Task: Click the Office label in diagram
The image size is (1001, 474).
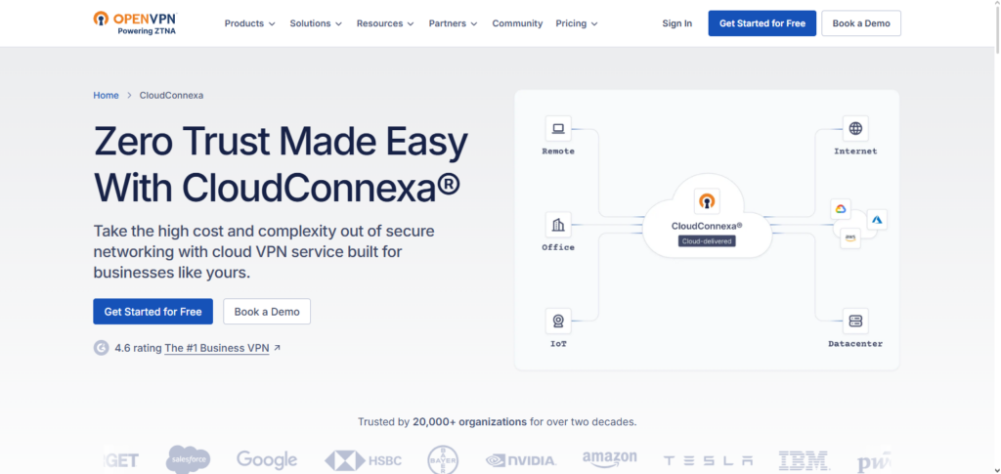Action: [558, 247]
